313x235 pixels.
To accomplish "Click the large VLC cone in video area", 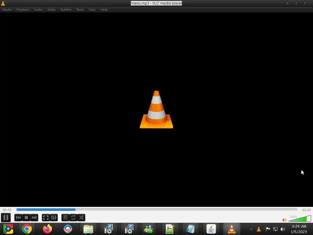I will [x=156, y=110].
